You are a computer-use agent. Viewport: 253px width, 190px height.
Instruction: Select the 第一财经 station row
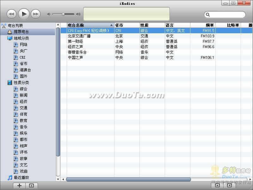point(157,41)
